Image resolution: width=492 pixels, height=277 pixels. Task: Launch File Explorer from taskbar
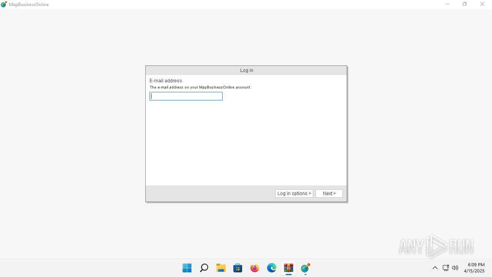point(221,268)
